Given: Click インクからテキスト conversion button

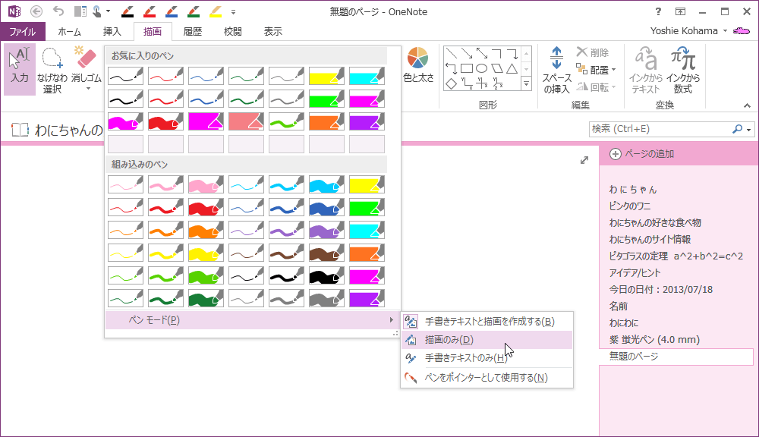Looking at the screenshot, I should click(646, 69).
